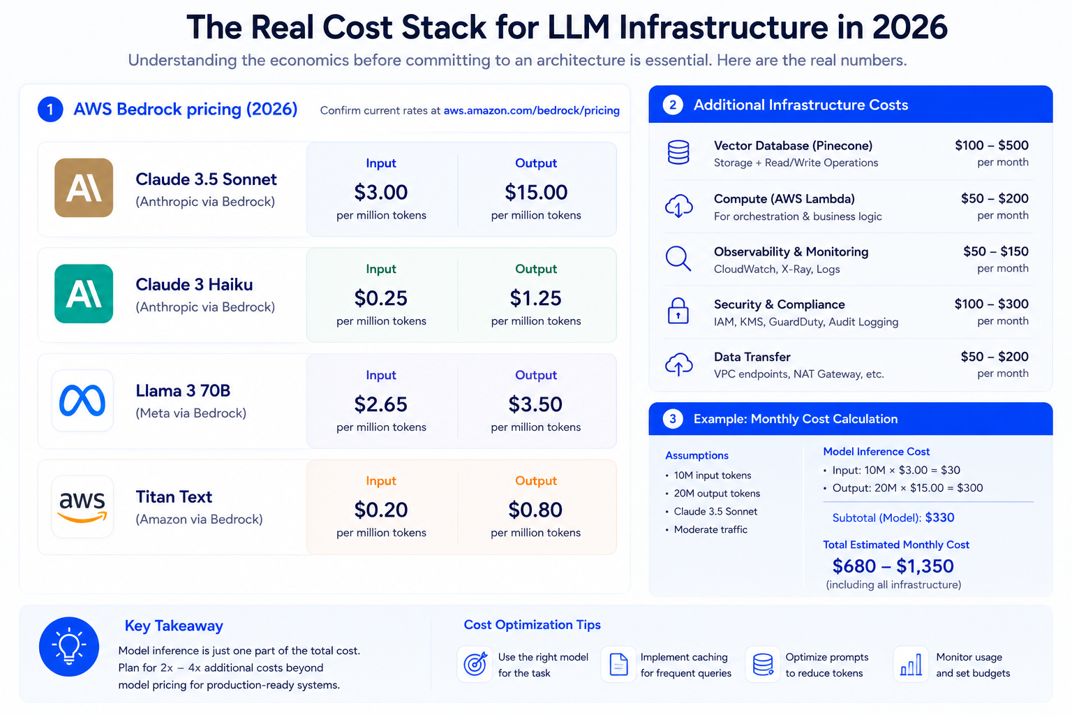1072x715 pixels.
Task: Click the Data Transfer cloud-upload icon
Action: click(x=678, y=364)
